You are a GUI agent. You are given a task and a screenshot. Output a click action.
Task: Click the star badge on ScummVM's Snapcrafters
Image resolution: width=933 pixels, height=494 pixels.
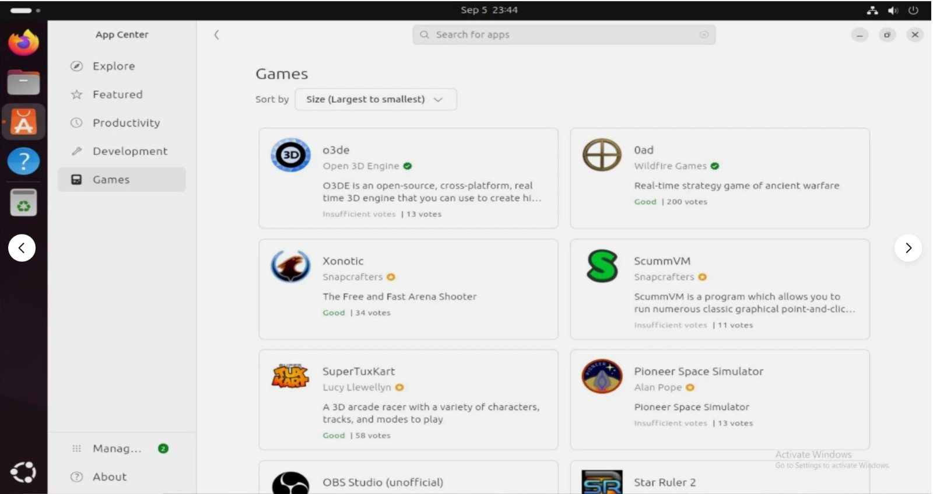click(702, 277)
